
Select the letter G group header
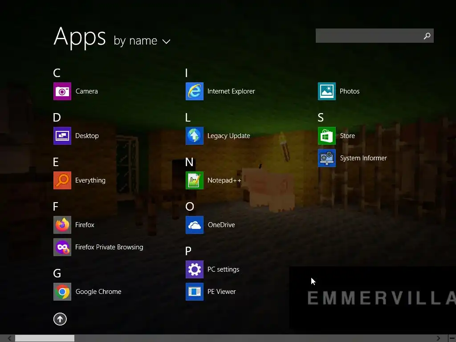57,273
